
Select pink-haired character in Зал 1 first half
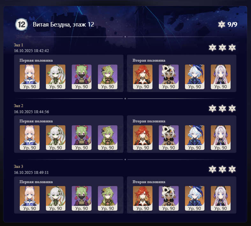click(30, 77)
